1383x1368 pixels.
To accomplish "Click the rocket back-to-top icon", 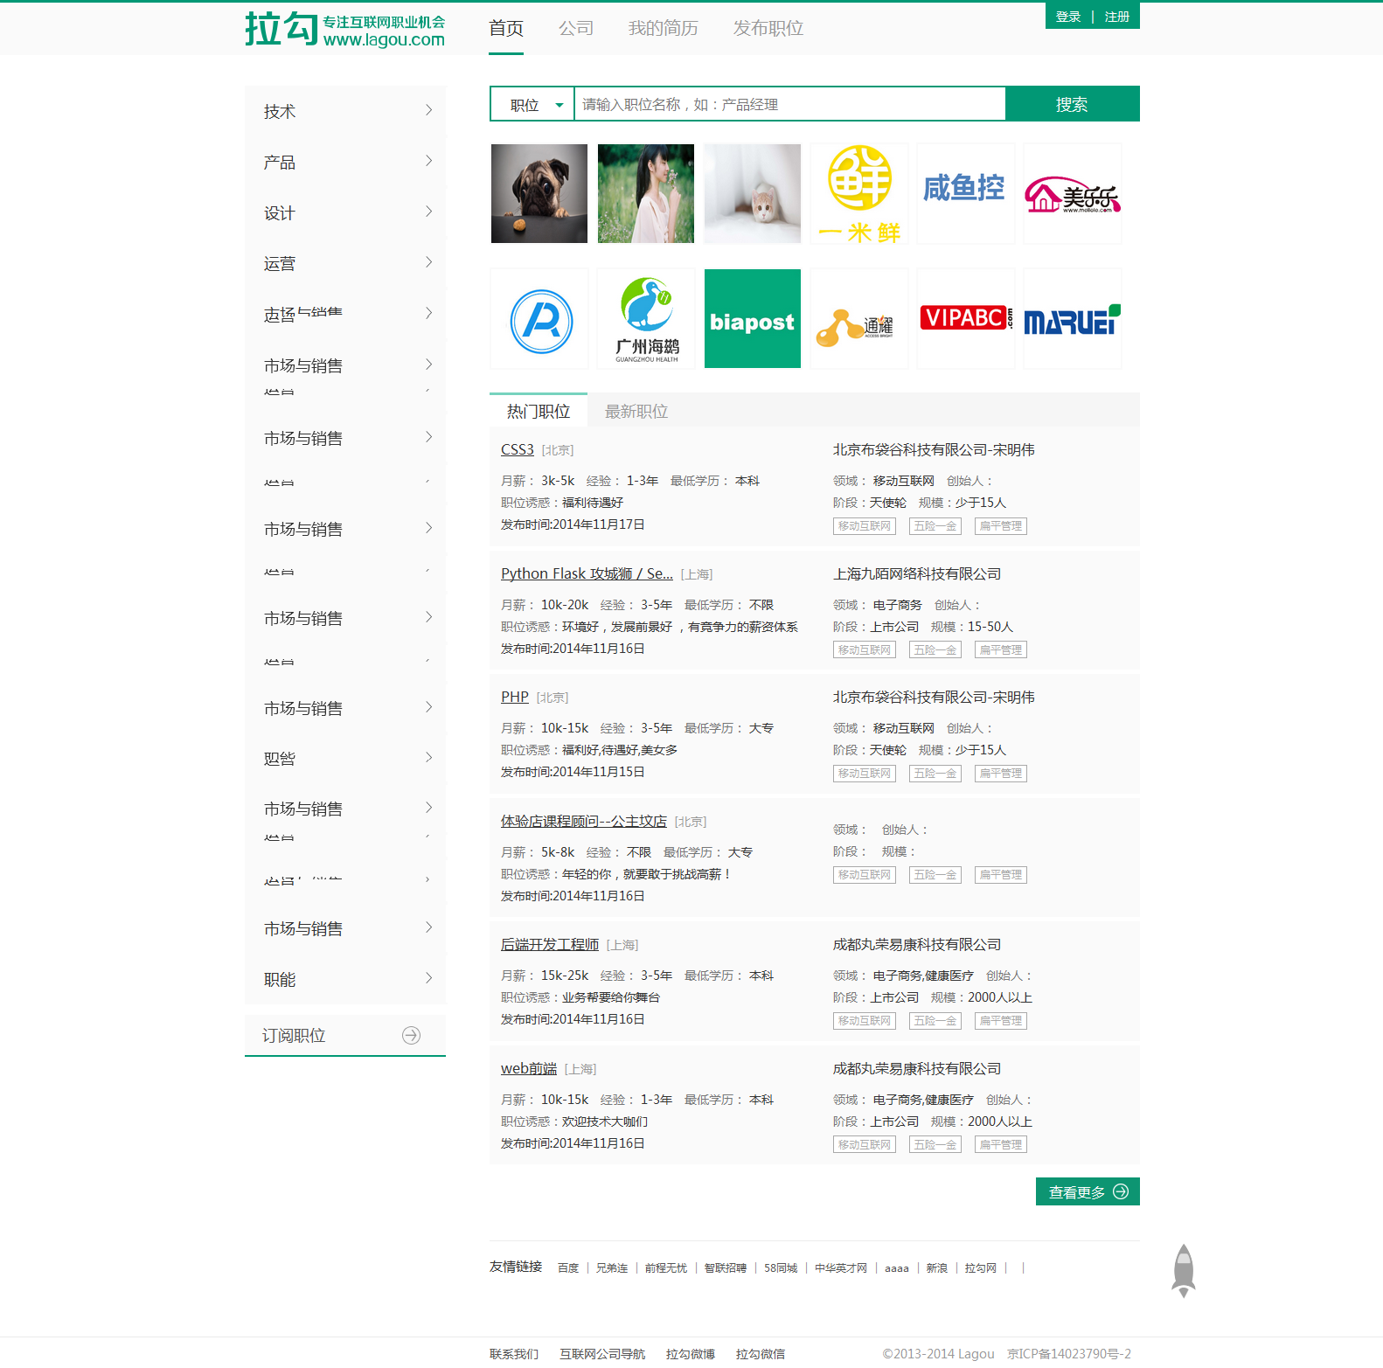I will [1184, 1270].
